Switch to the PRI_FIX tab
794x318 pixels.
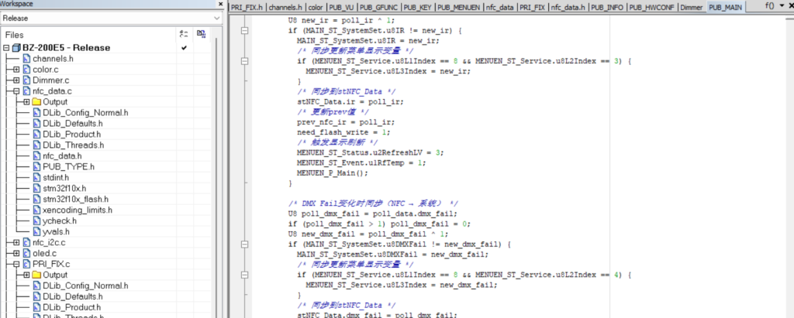(533, 7)
